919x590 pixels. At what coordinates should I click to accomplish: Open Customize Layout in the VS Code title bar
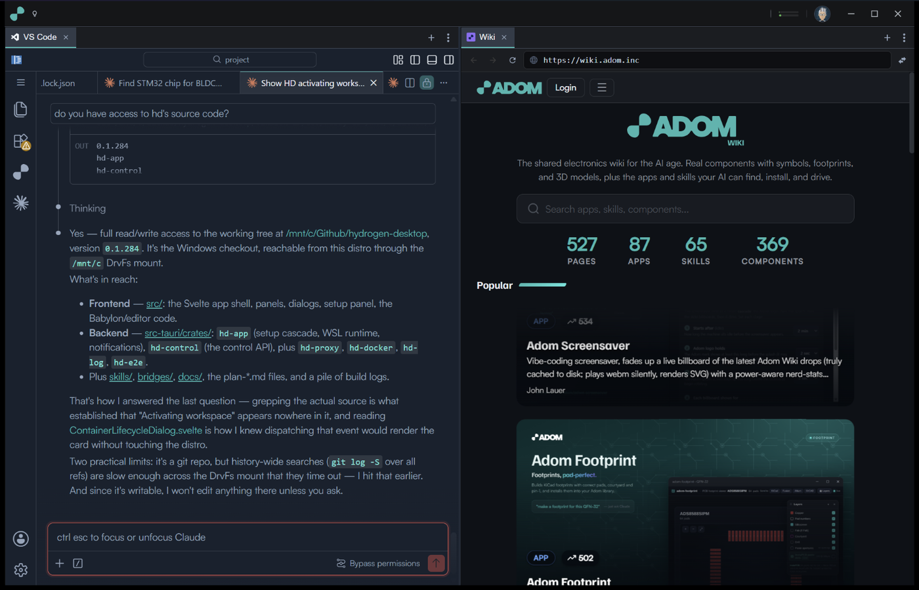point(398,60)
